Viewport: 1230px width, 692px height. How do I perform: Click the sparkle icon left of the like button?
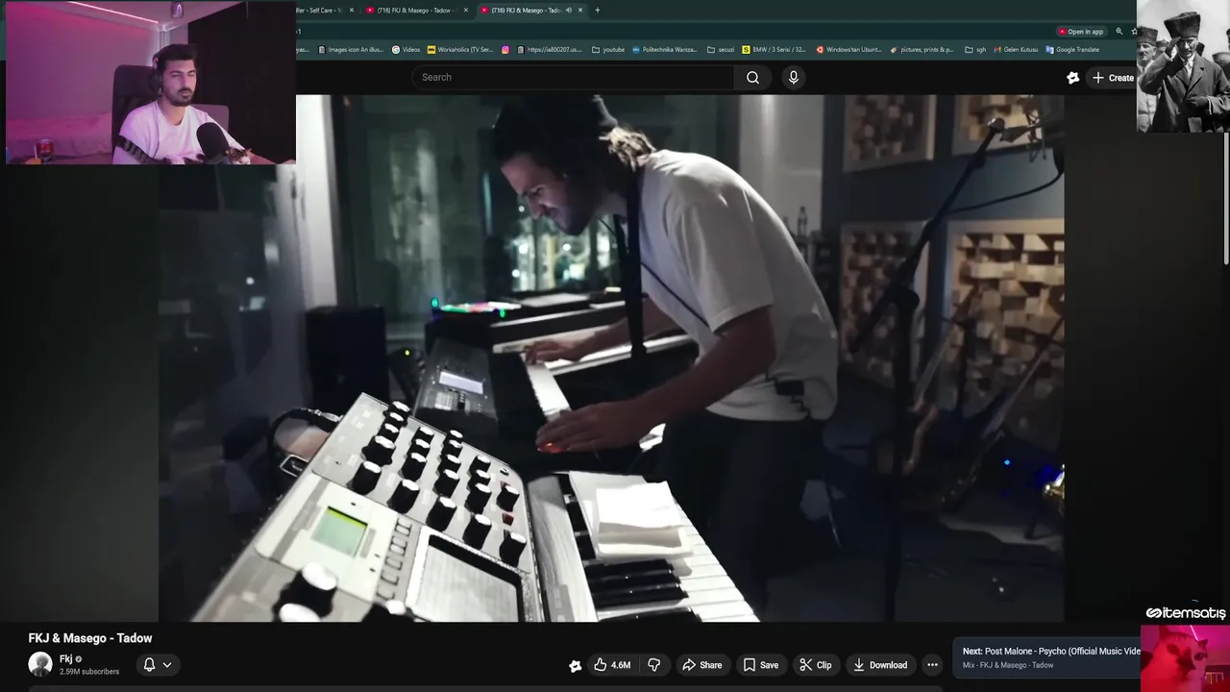click(x=575, y=665)
